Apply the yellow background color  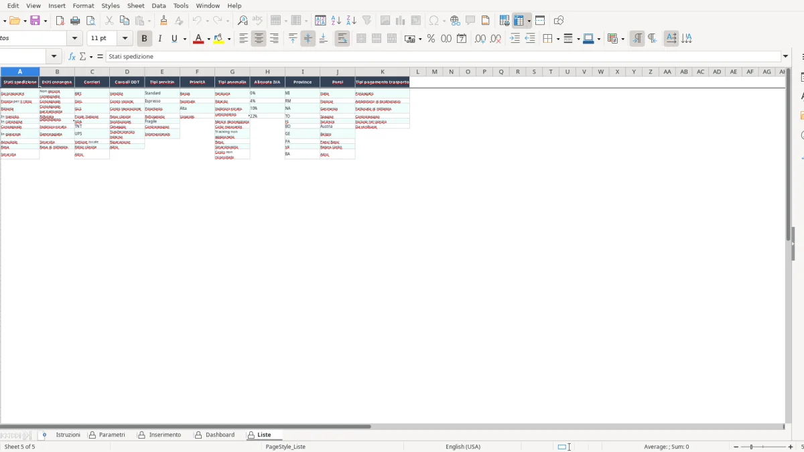(218, 39)
